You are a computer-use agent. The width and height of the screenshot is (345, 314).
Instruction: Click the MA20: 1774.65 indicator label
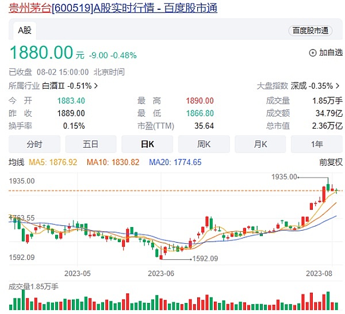pos(175,162)
